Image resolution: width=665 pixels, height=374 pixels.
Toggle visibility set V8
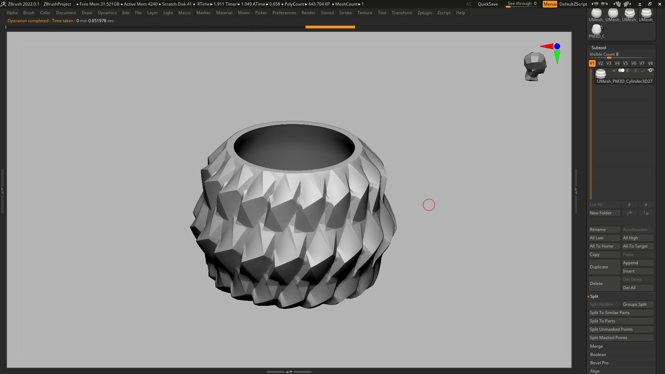tap(650, 63)
